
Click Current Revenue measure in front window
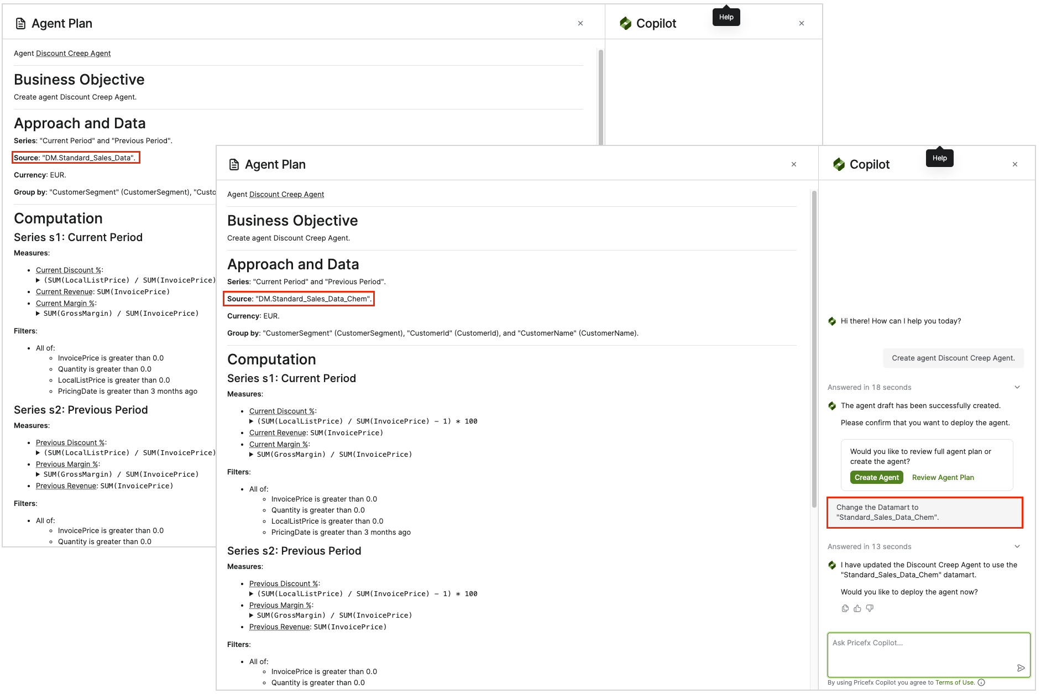[x=278, y=433]
